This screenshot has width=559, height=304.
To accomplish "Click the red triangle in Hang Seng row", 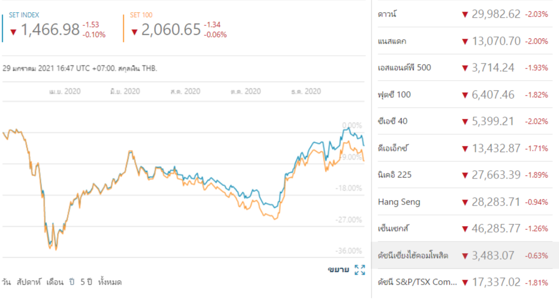I will [x=465, y=202].
